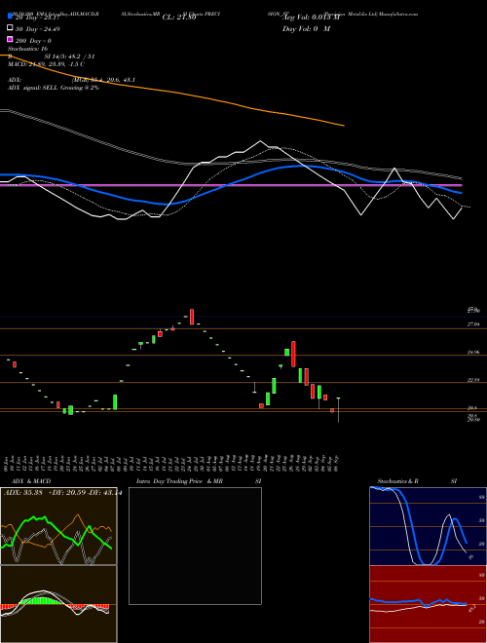
Task: Click the white 50 Day legend swatch
Action: [10, 28]
